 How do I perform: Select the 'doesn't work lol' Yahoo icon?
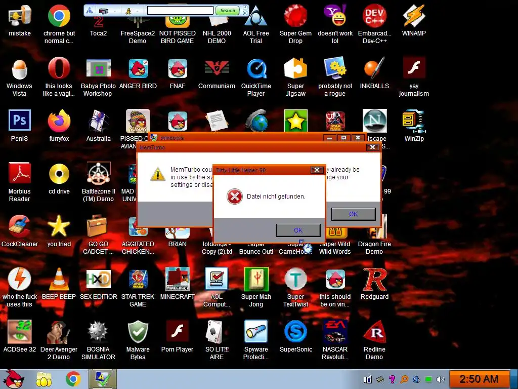[335, 23]
